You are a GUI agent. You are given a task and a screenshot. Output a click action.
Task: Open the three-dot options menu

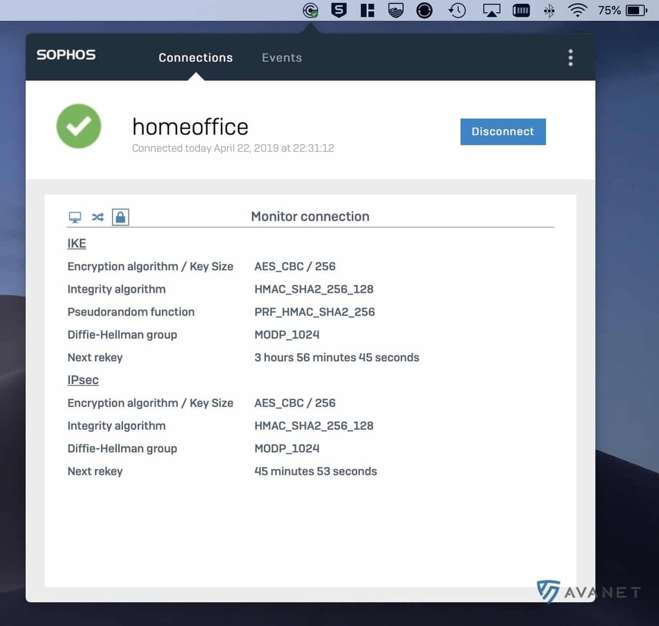(x=570, y=57)
